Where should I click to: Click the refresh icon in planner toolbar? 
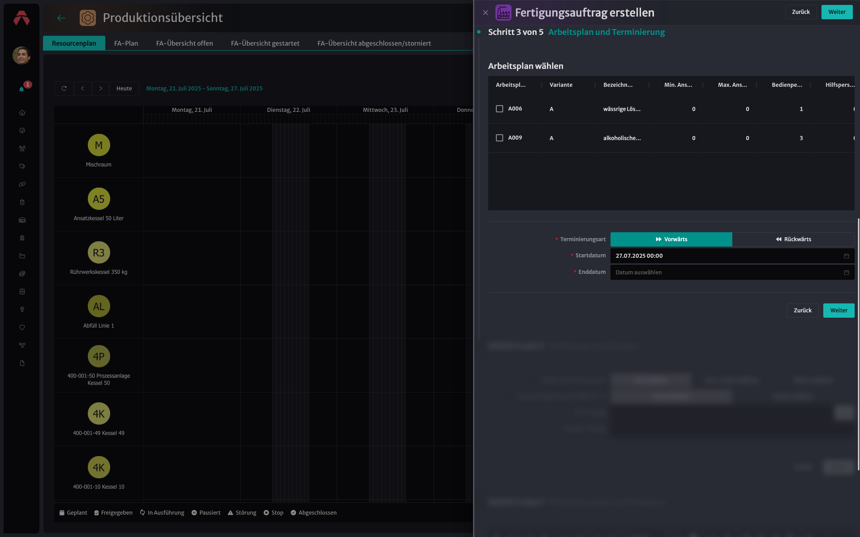tap(64, 89)
